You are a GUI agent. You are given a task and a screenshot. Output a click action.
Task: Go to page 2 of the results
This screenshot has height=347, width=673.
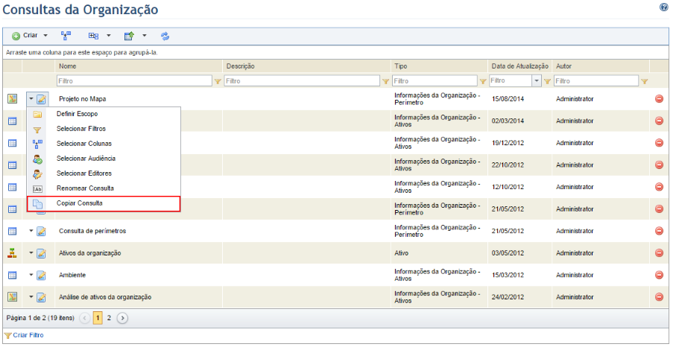[x=109, y=318]
